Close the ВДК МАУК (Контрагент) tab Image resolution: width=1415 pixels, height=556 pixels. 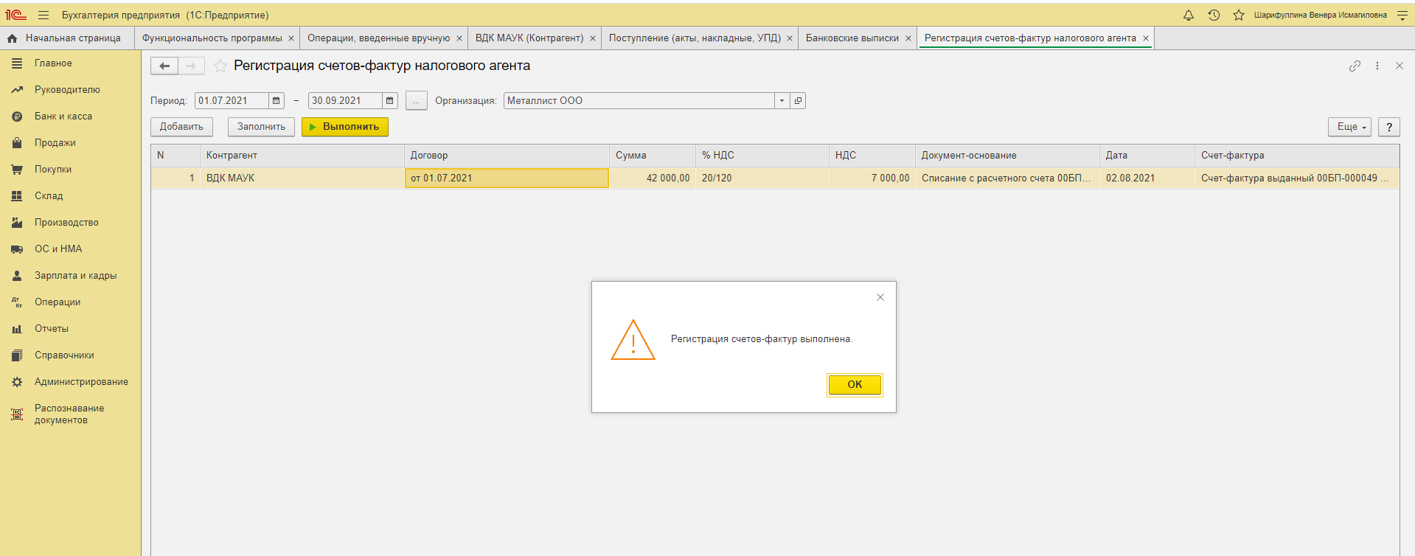(593, 38)
